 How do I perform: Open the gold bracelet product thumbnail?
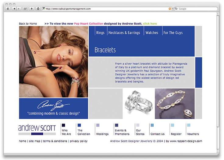[x=175, y=103]
